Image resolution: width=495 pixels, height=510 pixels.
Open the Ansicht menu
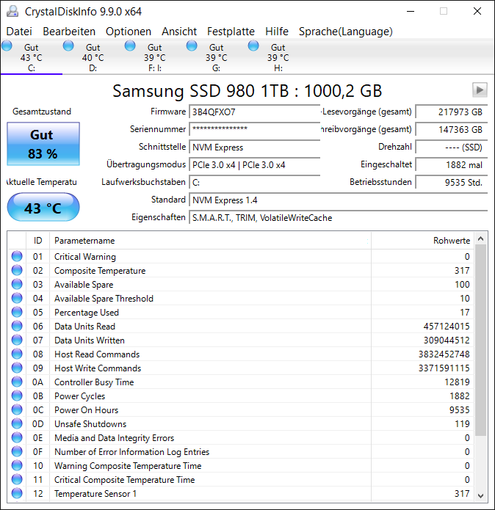pos(179,32)
